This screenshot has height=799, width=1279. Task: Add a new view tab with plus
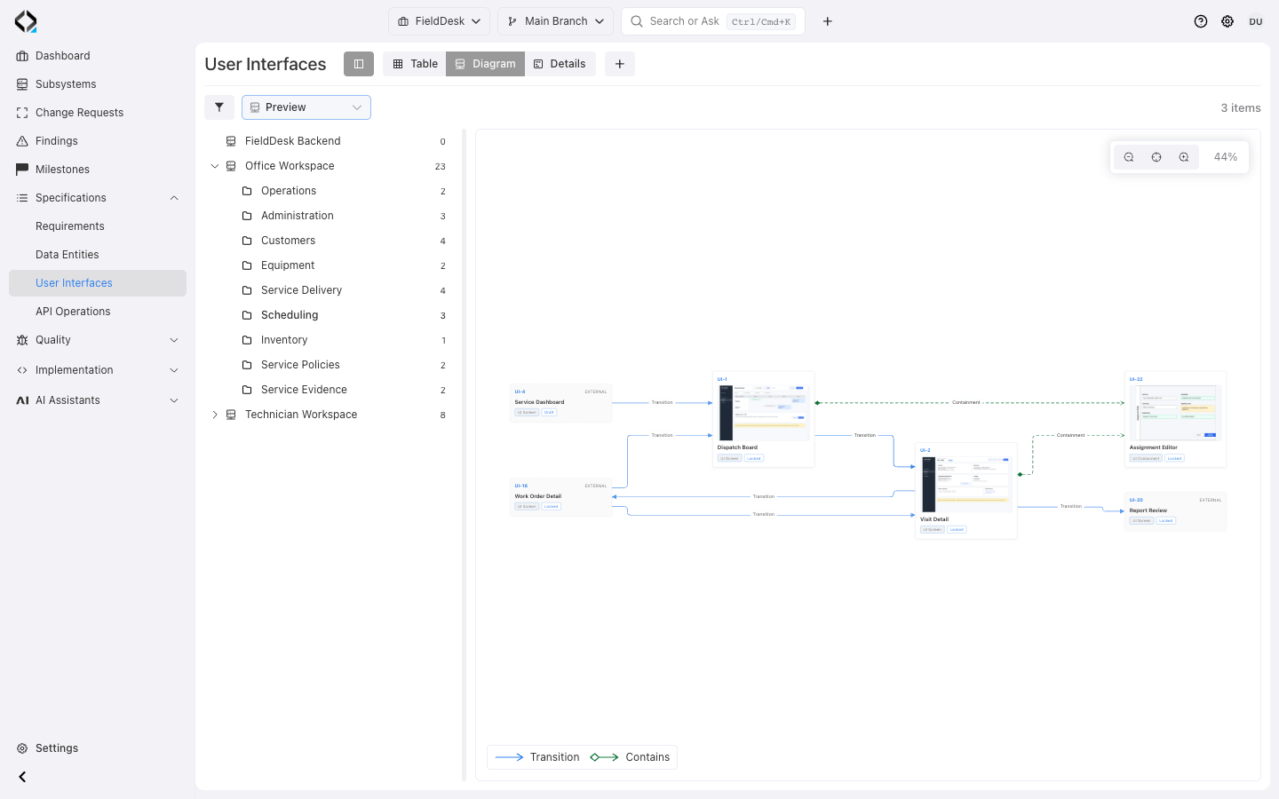(620, 64)
